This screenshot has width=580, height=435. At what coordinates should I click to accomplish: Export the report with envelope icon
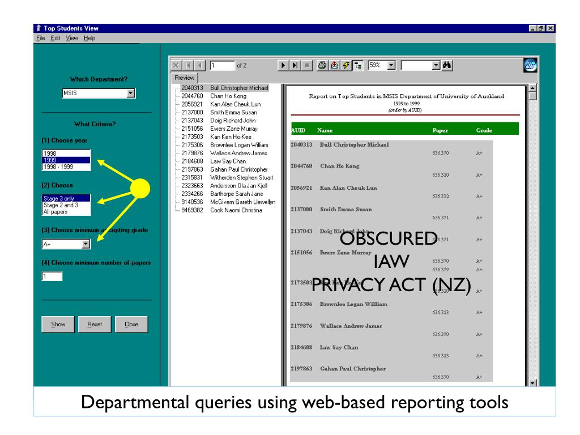pyautogui.click(x=334, y=66)
